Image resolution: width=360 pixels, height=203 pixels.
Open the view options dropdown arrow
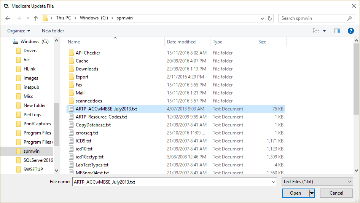tap(324, 31)
